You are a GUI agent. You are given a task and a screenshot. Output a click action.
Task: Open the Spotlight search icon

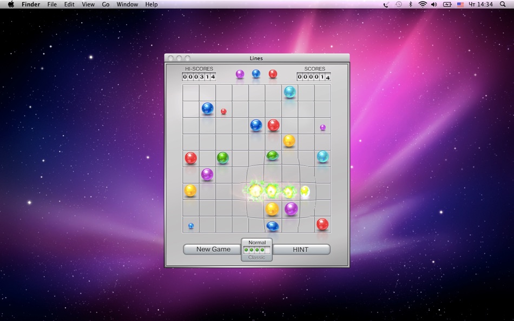pos(503,4)
